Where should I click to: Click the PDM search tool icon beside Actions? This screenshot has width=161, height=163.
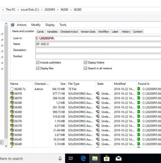tap(13, 25)
